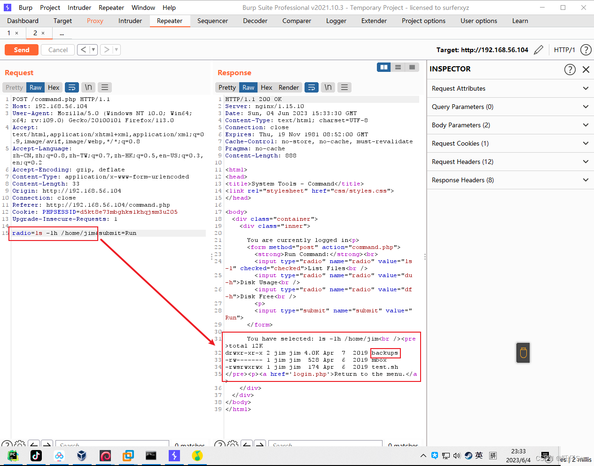Go to previous match in Response search

point(247,443)
